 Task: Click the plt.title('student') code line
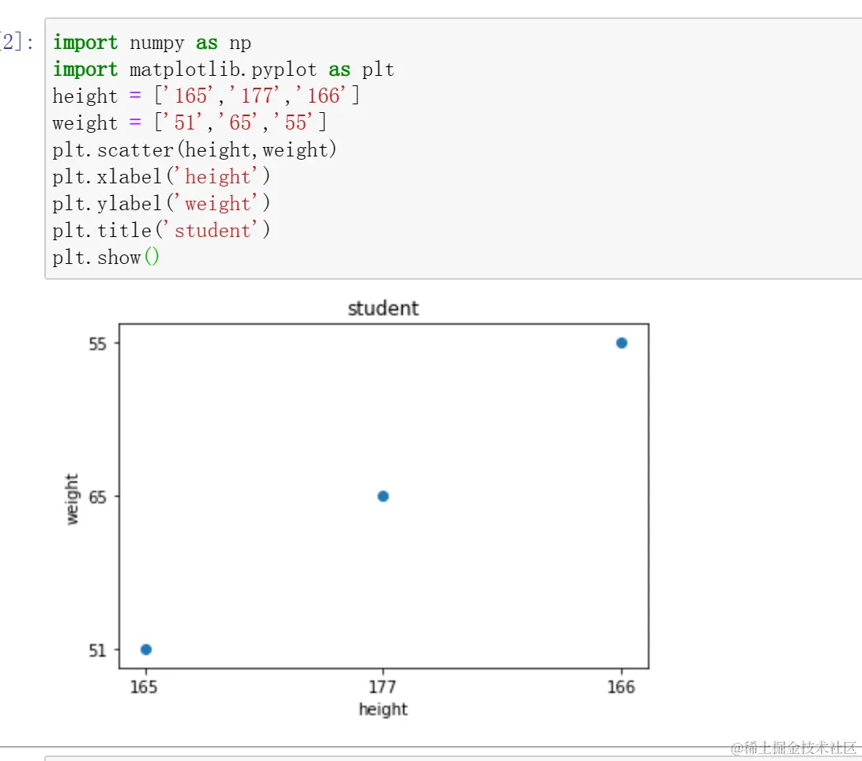tap(161, 231)
